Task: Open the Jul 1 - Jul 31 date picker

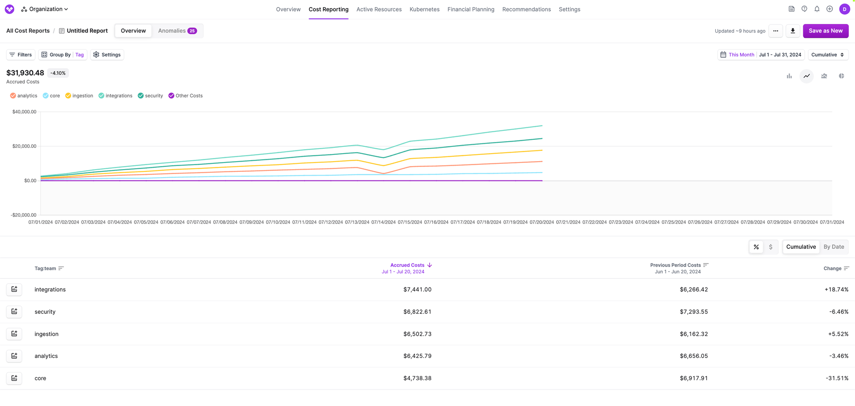Action: click(780, 54)
